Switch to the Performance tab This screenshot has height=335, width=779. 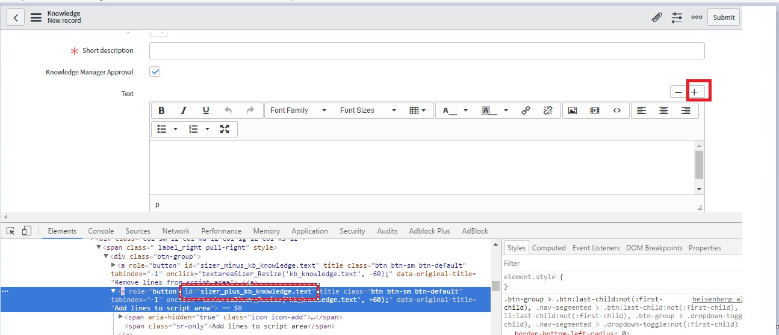click(221, 231)
